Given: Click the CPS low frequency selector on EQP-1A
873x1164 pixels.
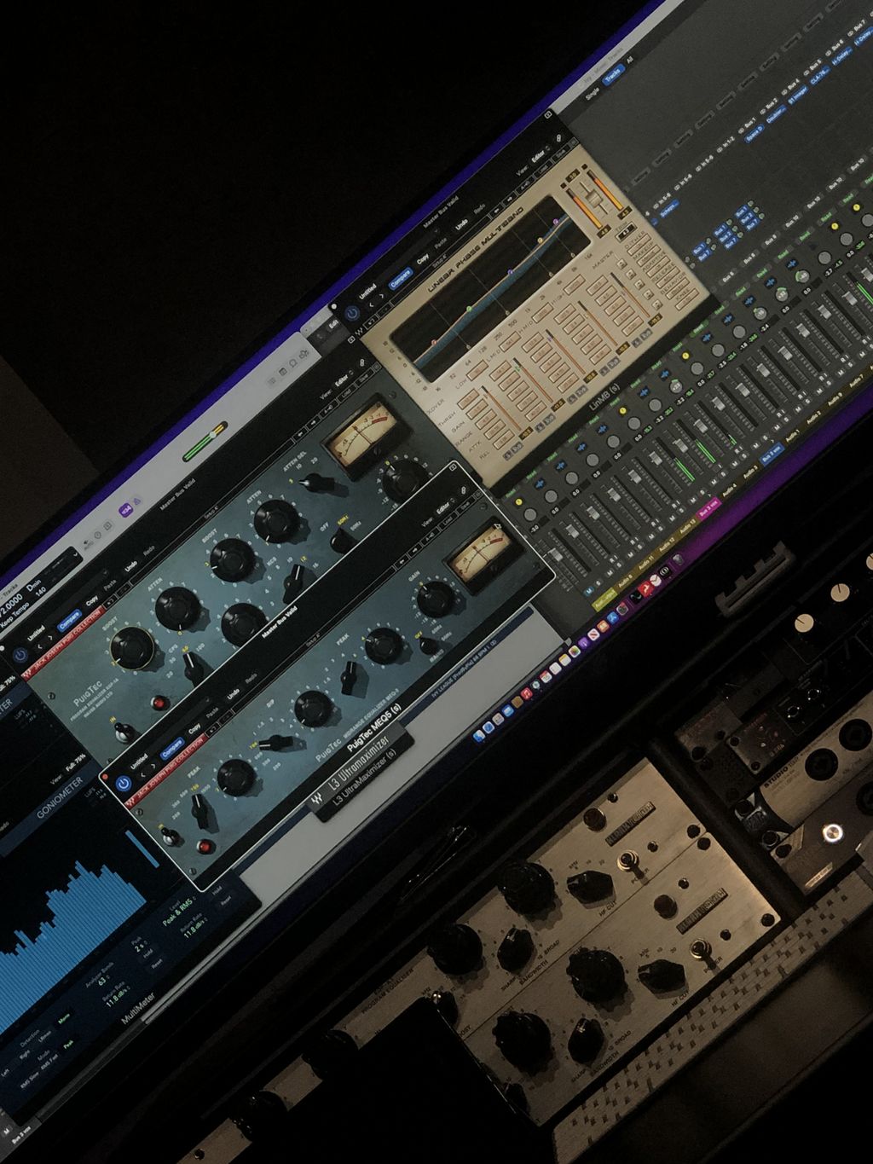Looking at the screenshot, I should coord(193,670).
